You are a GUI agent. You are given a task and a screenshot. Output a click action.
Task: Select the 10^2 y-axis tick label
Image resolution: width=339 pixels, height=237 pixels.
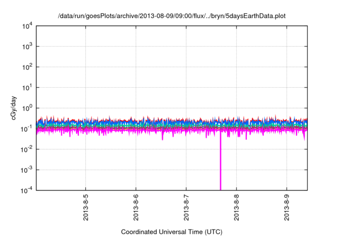coord(27,67)
